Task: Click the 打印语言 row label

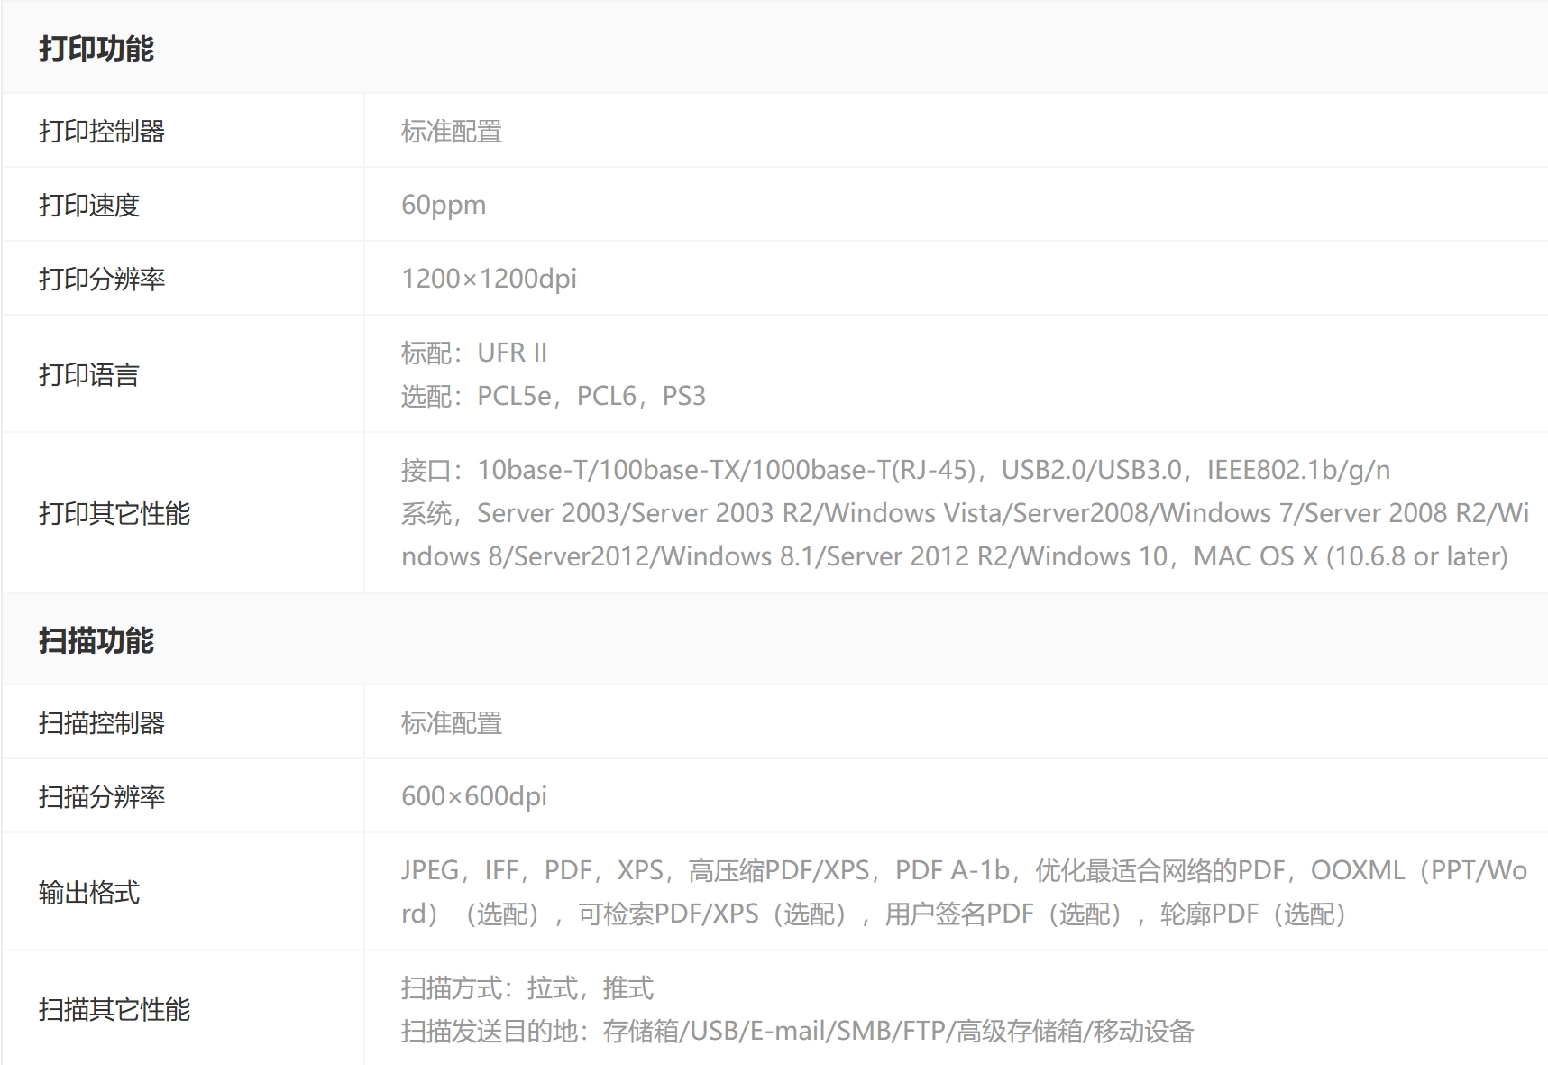Action: point(89,375)
